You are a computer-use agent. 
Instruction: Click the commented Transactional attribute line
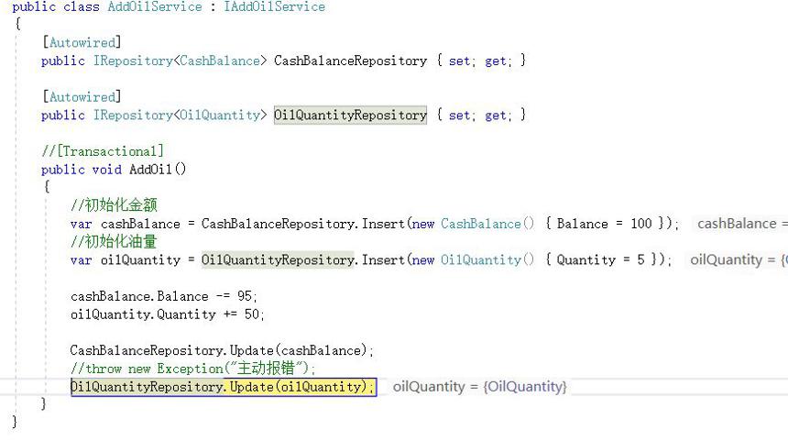tap(103, 151)
